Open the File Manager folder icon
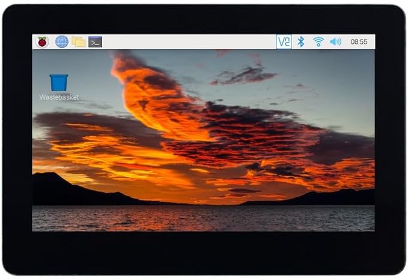Viewport: 408px width, 279px height. pyautogui.click(x=79, y=42)
